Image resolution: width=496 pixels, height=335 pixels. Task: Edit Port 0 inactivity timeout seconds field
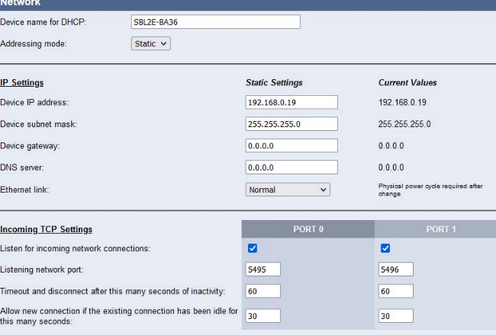262,291
